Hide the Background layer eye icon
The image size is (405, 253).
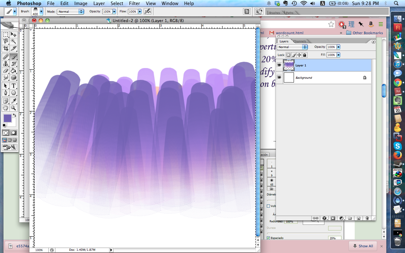(279, 77)
